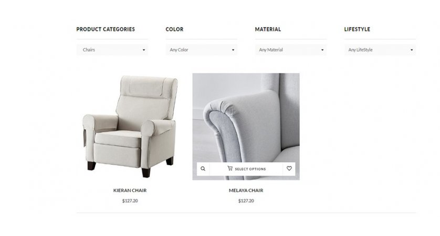
Task: Open the Product Categories dropdown showing Chairs
Action: click(112, 50)
